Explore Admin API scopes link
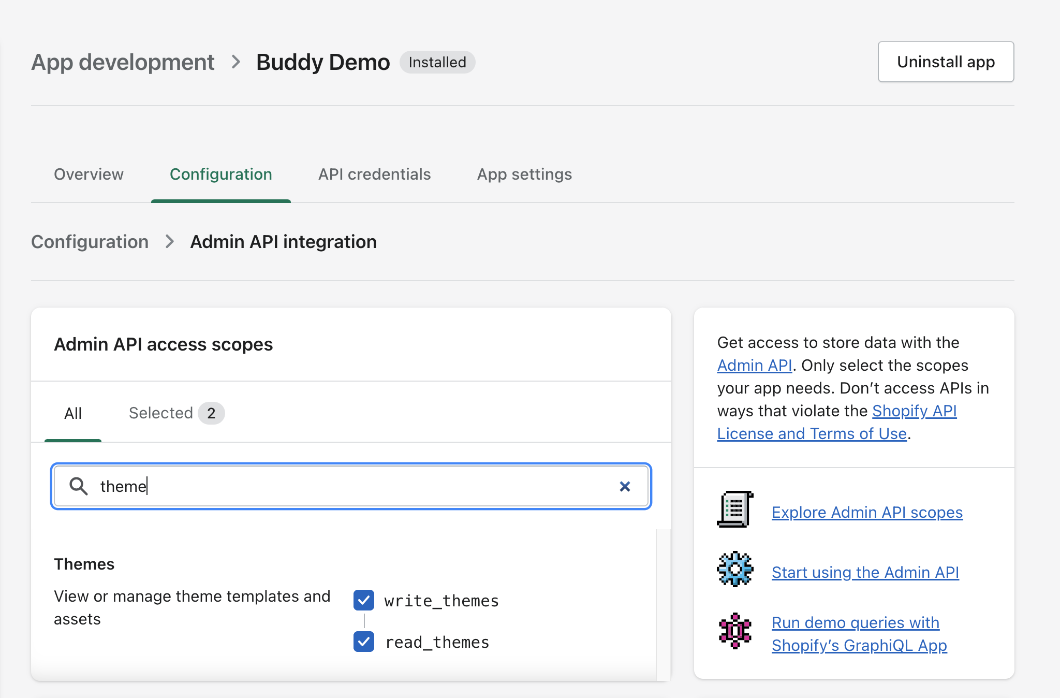Screen dimensions: 1060x698 point(866,512)
